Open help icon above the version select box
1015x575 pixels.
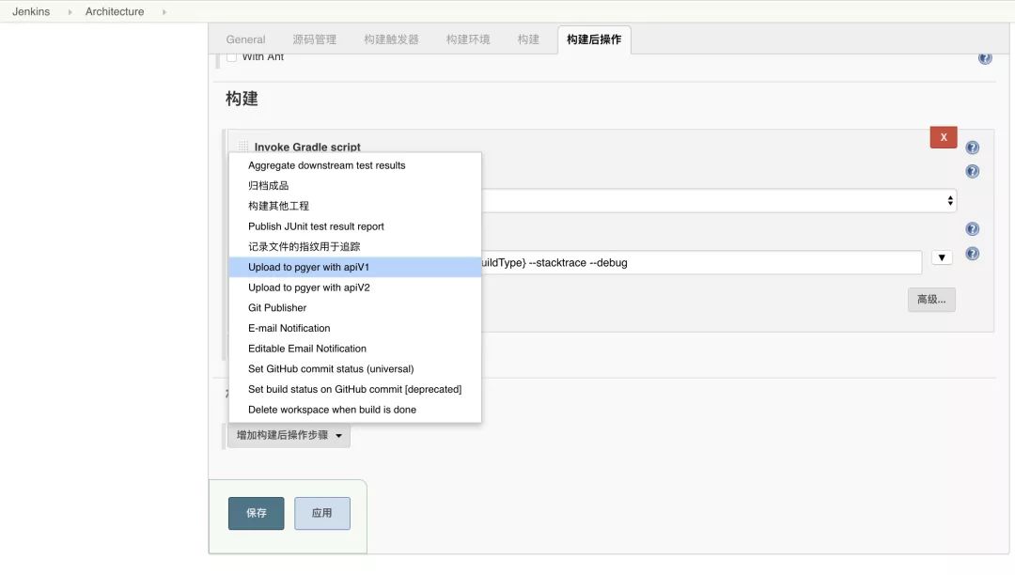tap(972, 171)
